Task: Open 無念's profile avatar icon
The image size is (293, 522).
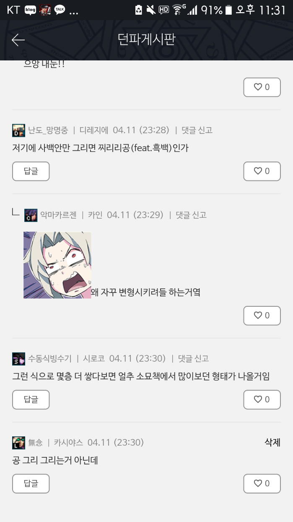Action: [x=19, y=443]
